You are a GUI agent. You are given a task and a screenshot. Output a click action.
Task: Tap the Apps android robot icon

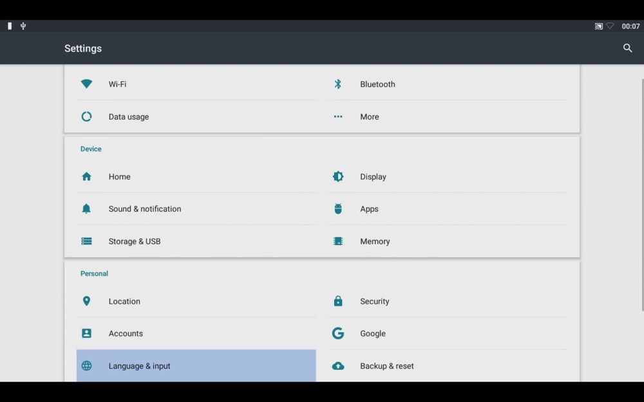click(x=337, y=208)
